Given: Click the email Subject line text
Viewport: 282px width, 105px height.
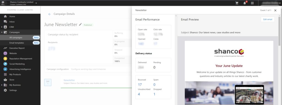Looking at the screenshot, I should [x=211, y=33].
